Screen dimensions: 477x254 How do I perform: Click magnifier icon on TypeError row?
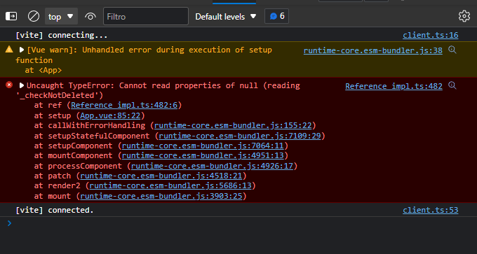pos(452,85)
